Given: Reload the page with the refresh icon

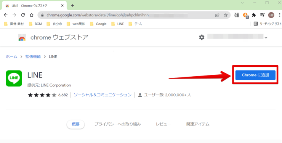Looking at the screenshot, I should (x=23, y=15).
